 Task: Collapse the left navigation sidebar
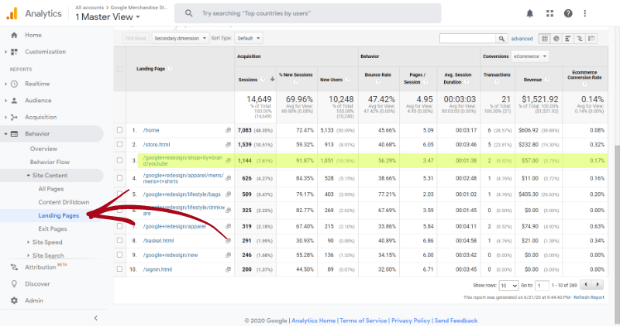click(x=95, y=318)
